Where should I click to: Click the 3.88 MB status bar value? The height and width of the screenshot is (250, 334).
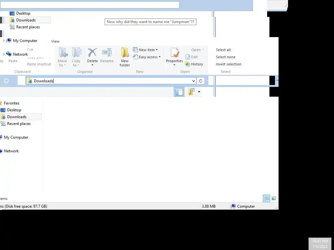[x=209, y=206]
